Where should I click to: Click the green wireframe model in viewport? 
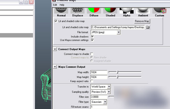46,85
